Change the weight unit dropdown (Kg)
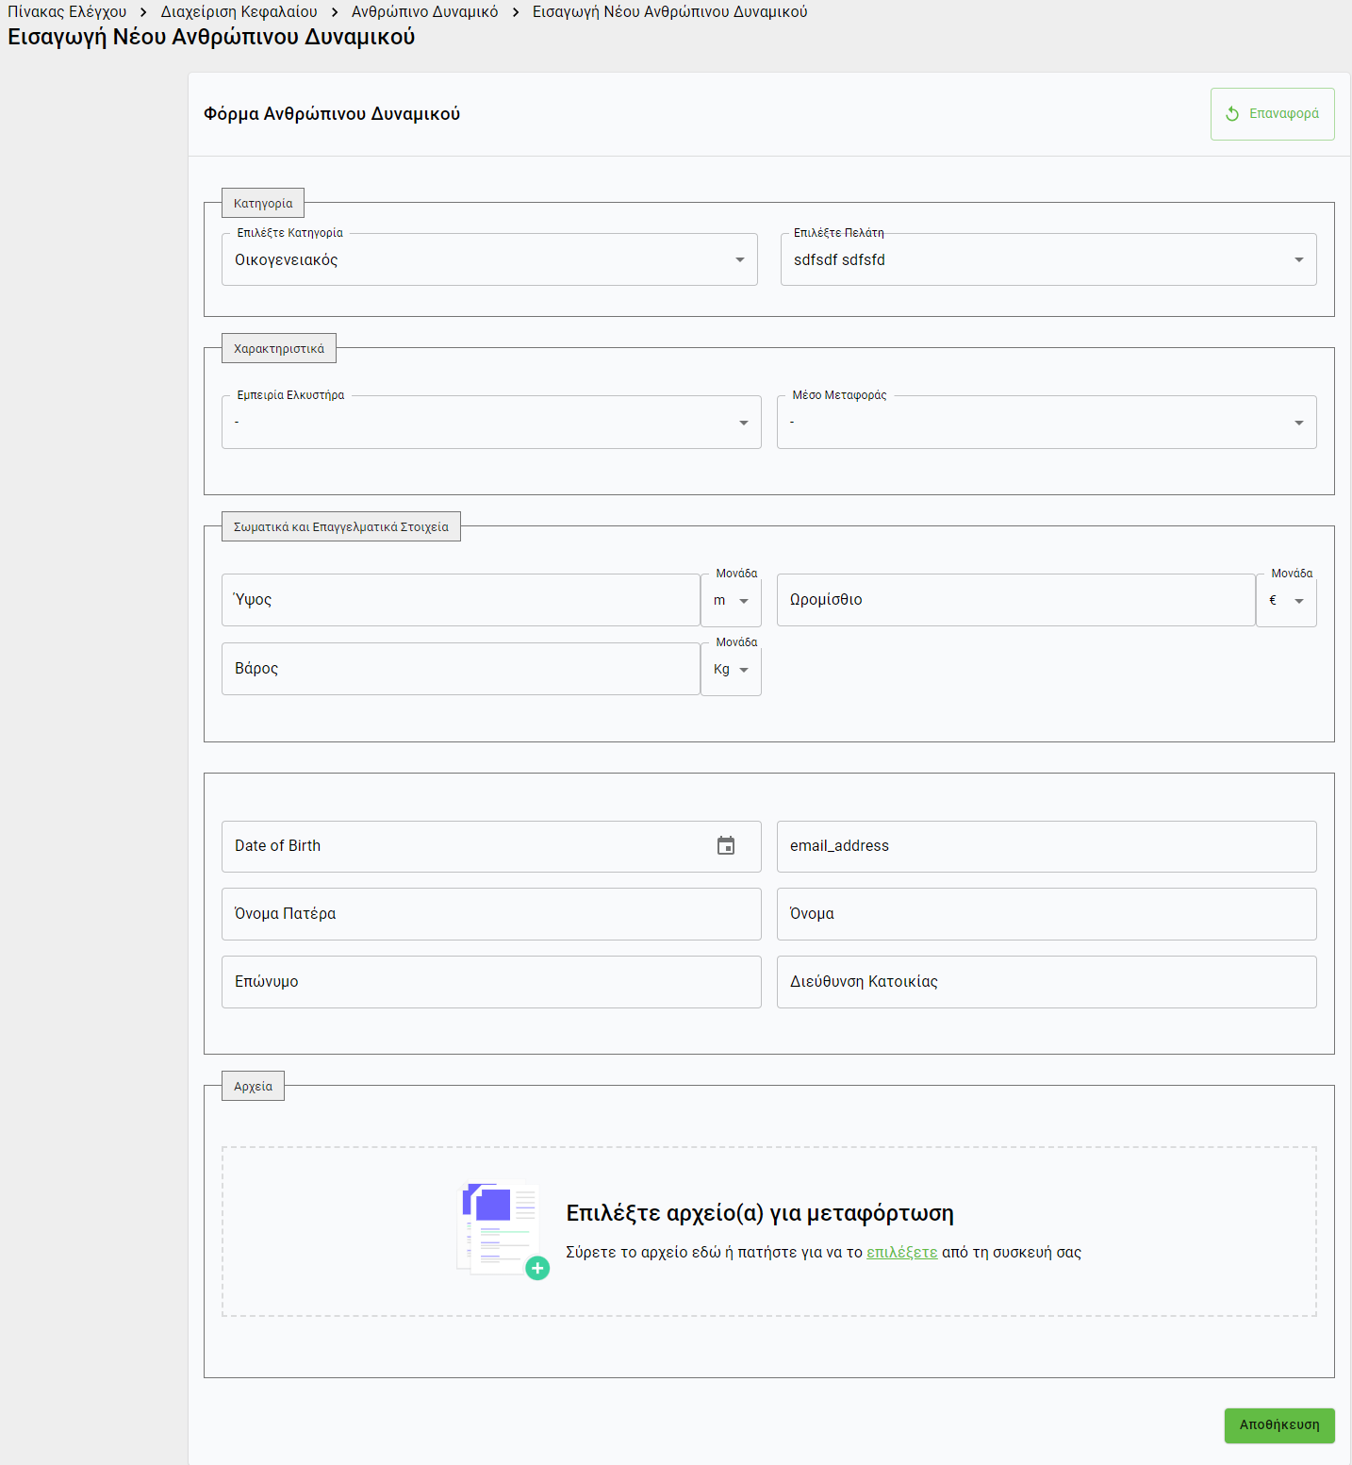 click(731, 670)
